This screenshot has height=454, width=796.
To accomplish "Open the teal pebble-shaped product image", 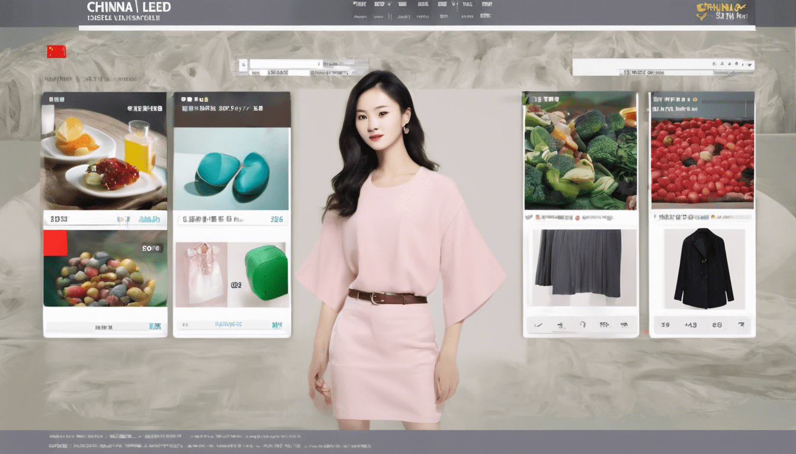I will pyautogui.click(x=231, y=169).
